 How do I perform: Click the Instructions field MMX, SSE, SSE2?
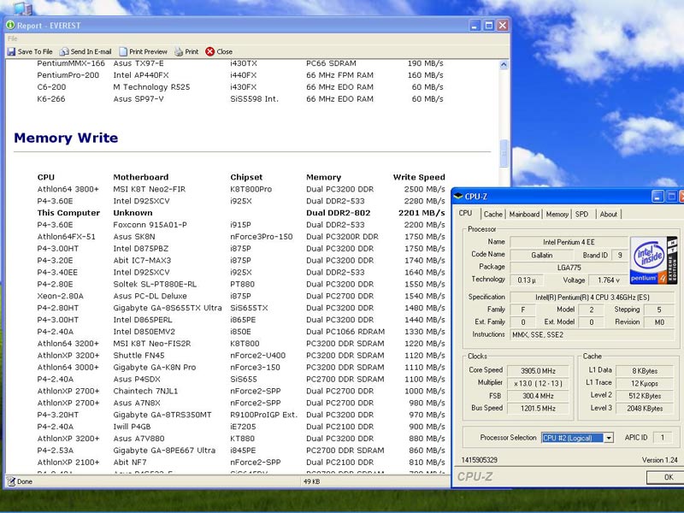592,334
